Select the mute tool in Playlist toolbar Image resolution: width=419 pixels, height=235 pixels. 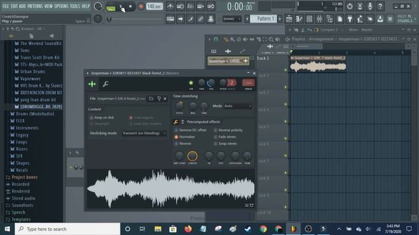245,39
